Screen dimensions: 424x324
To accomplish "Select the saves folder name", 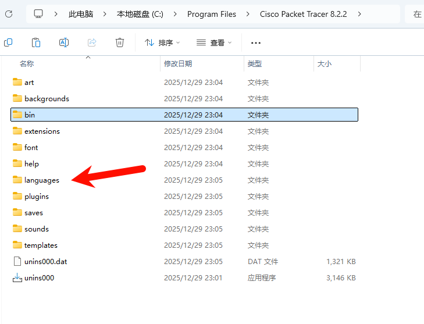I will pyautogui.click(x=34, y=213).
